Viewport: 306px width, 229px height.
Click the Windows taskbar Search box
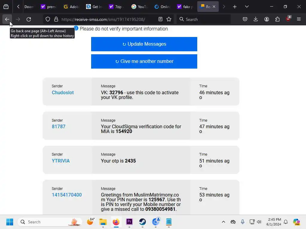click(50, 222)
